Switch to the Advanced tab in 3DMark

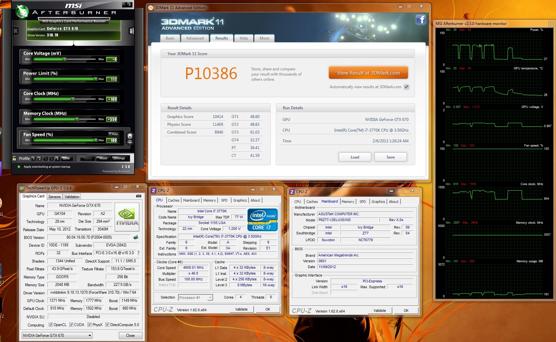pos(195,38)
